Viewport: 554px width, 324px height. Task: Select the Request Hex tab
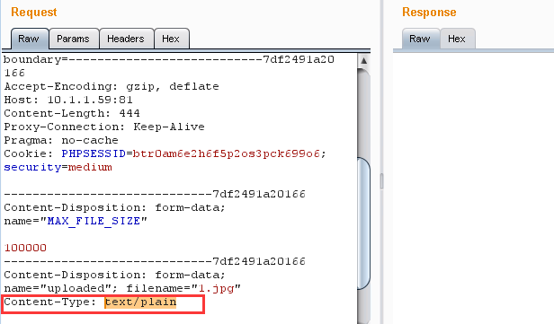coord(171,39)
